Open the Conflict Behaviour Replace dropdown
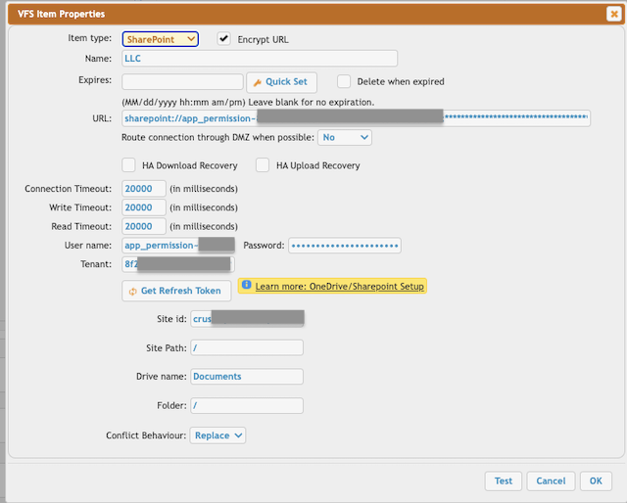 [x=217, y=435]
